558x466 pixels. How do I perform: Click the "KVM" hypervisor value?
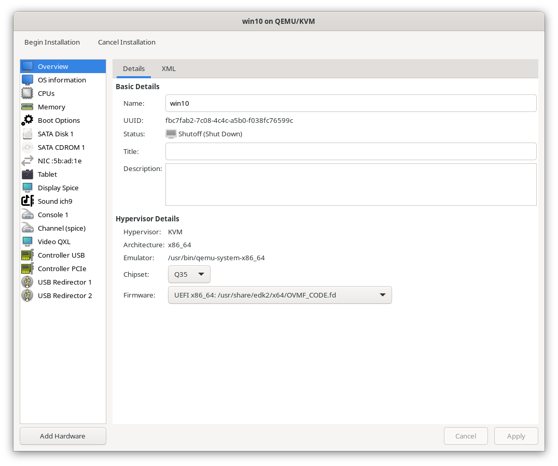pyautogui.click(x=175, y=232)
